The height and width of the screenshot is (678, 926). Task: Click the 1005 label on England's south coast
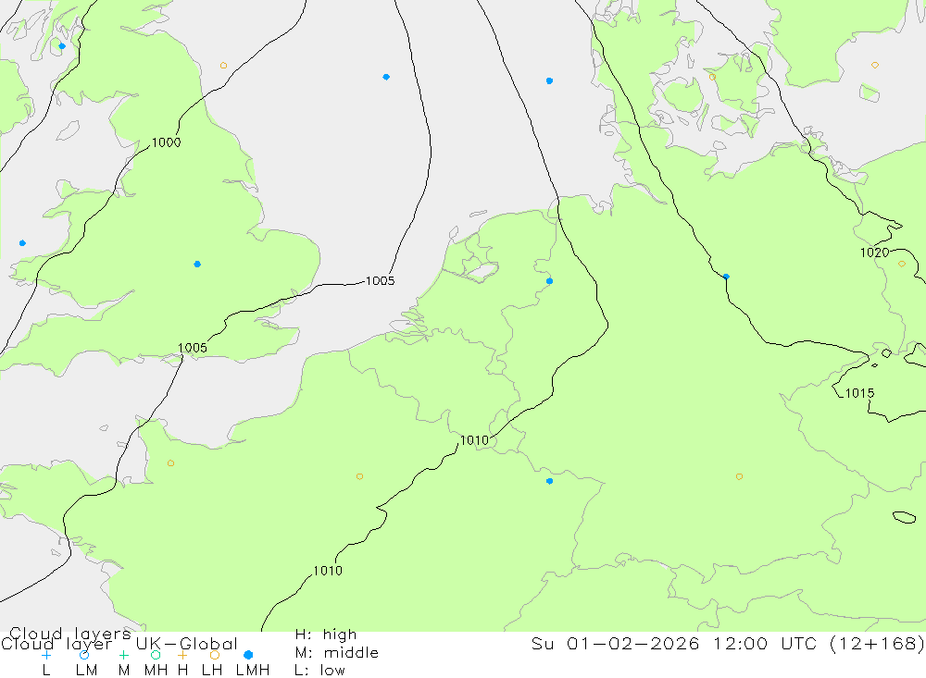(193, 348)
